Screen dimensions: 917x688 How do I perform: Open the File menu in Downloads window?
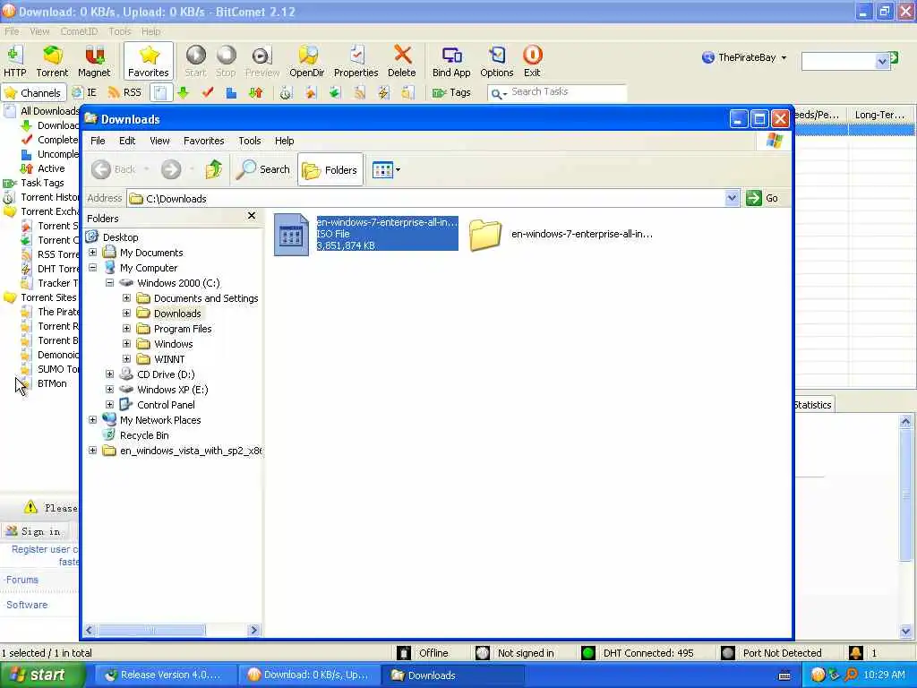click(98, 141)
